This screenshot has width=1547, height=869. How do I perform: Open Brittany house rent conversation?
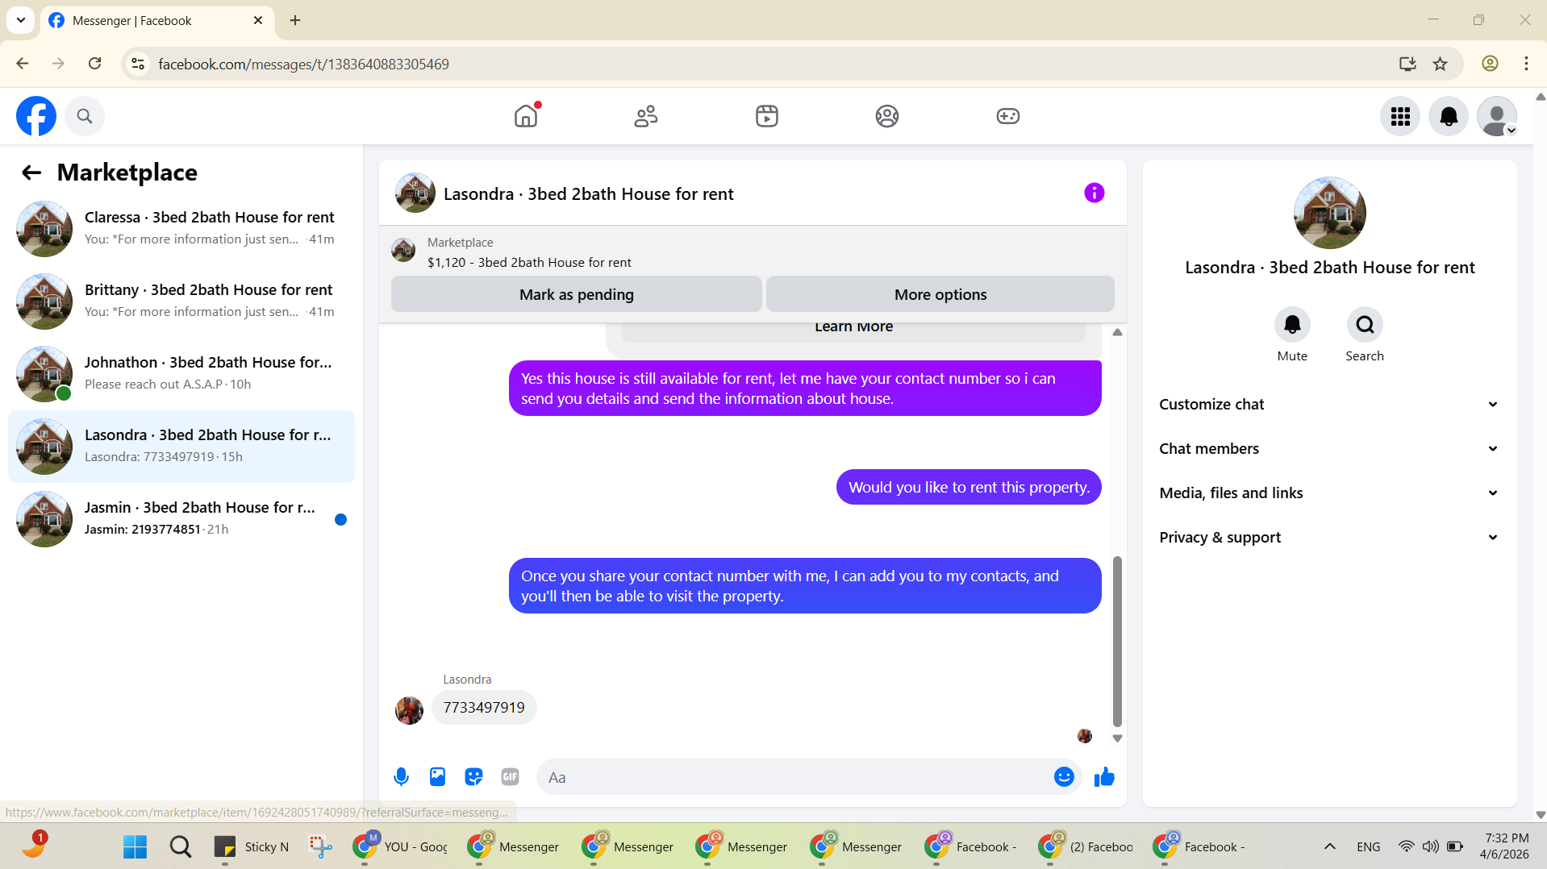pyautogui.click(x=181, y=301)
